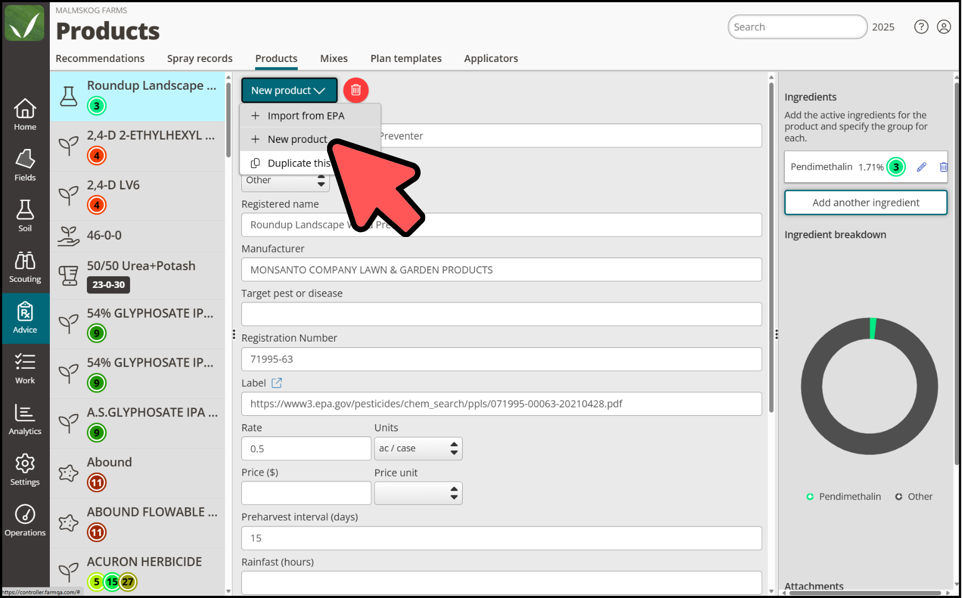Click the Registration Number field
The height and width of the screenshot is (598, 963).
coord(501,359)
